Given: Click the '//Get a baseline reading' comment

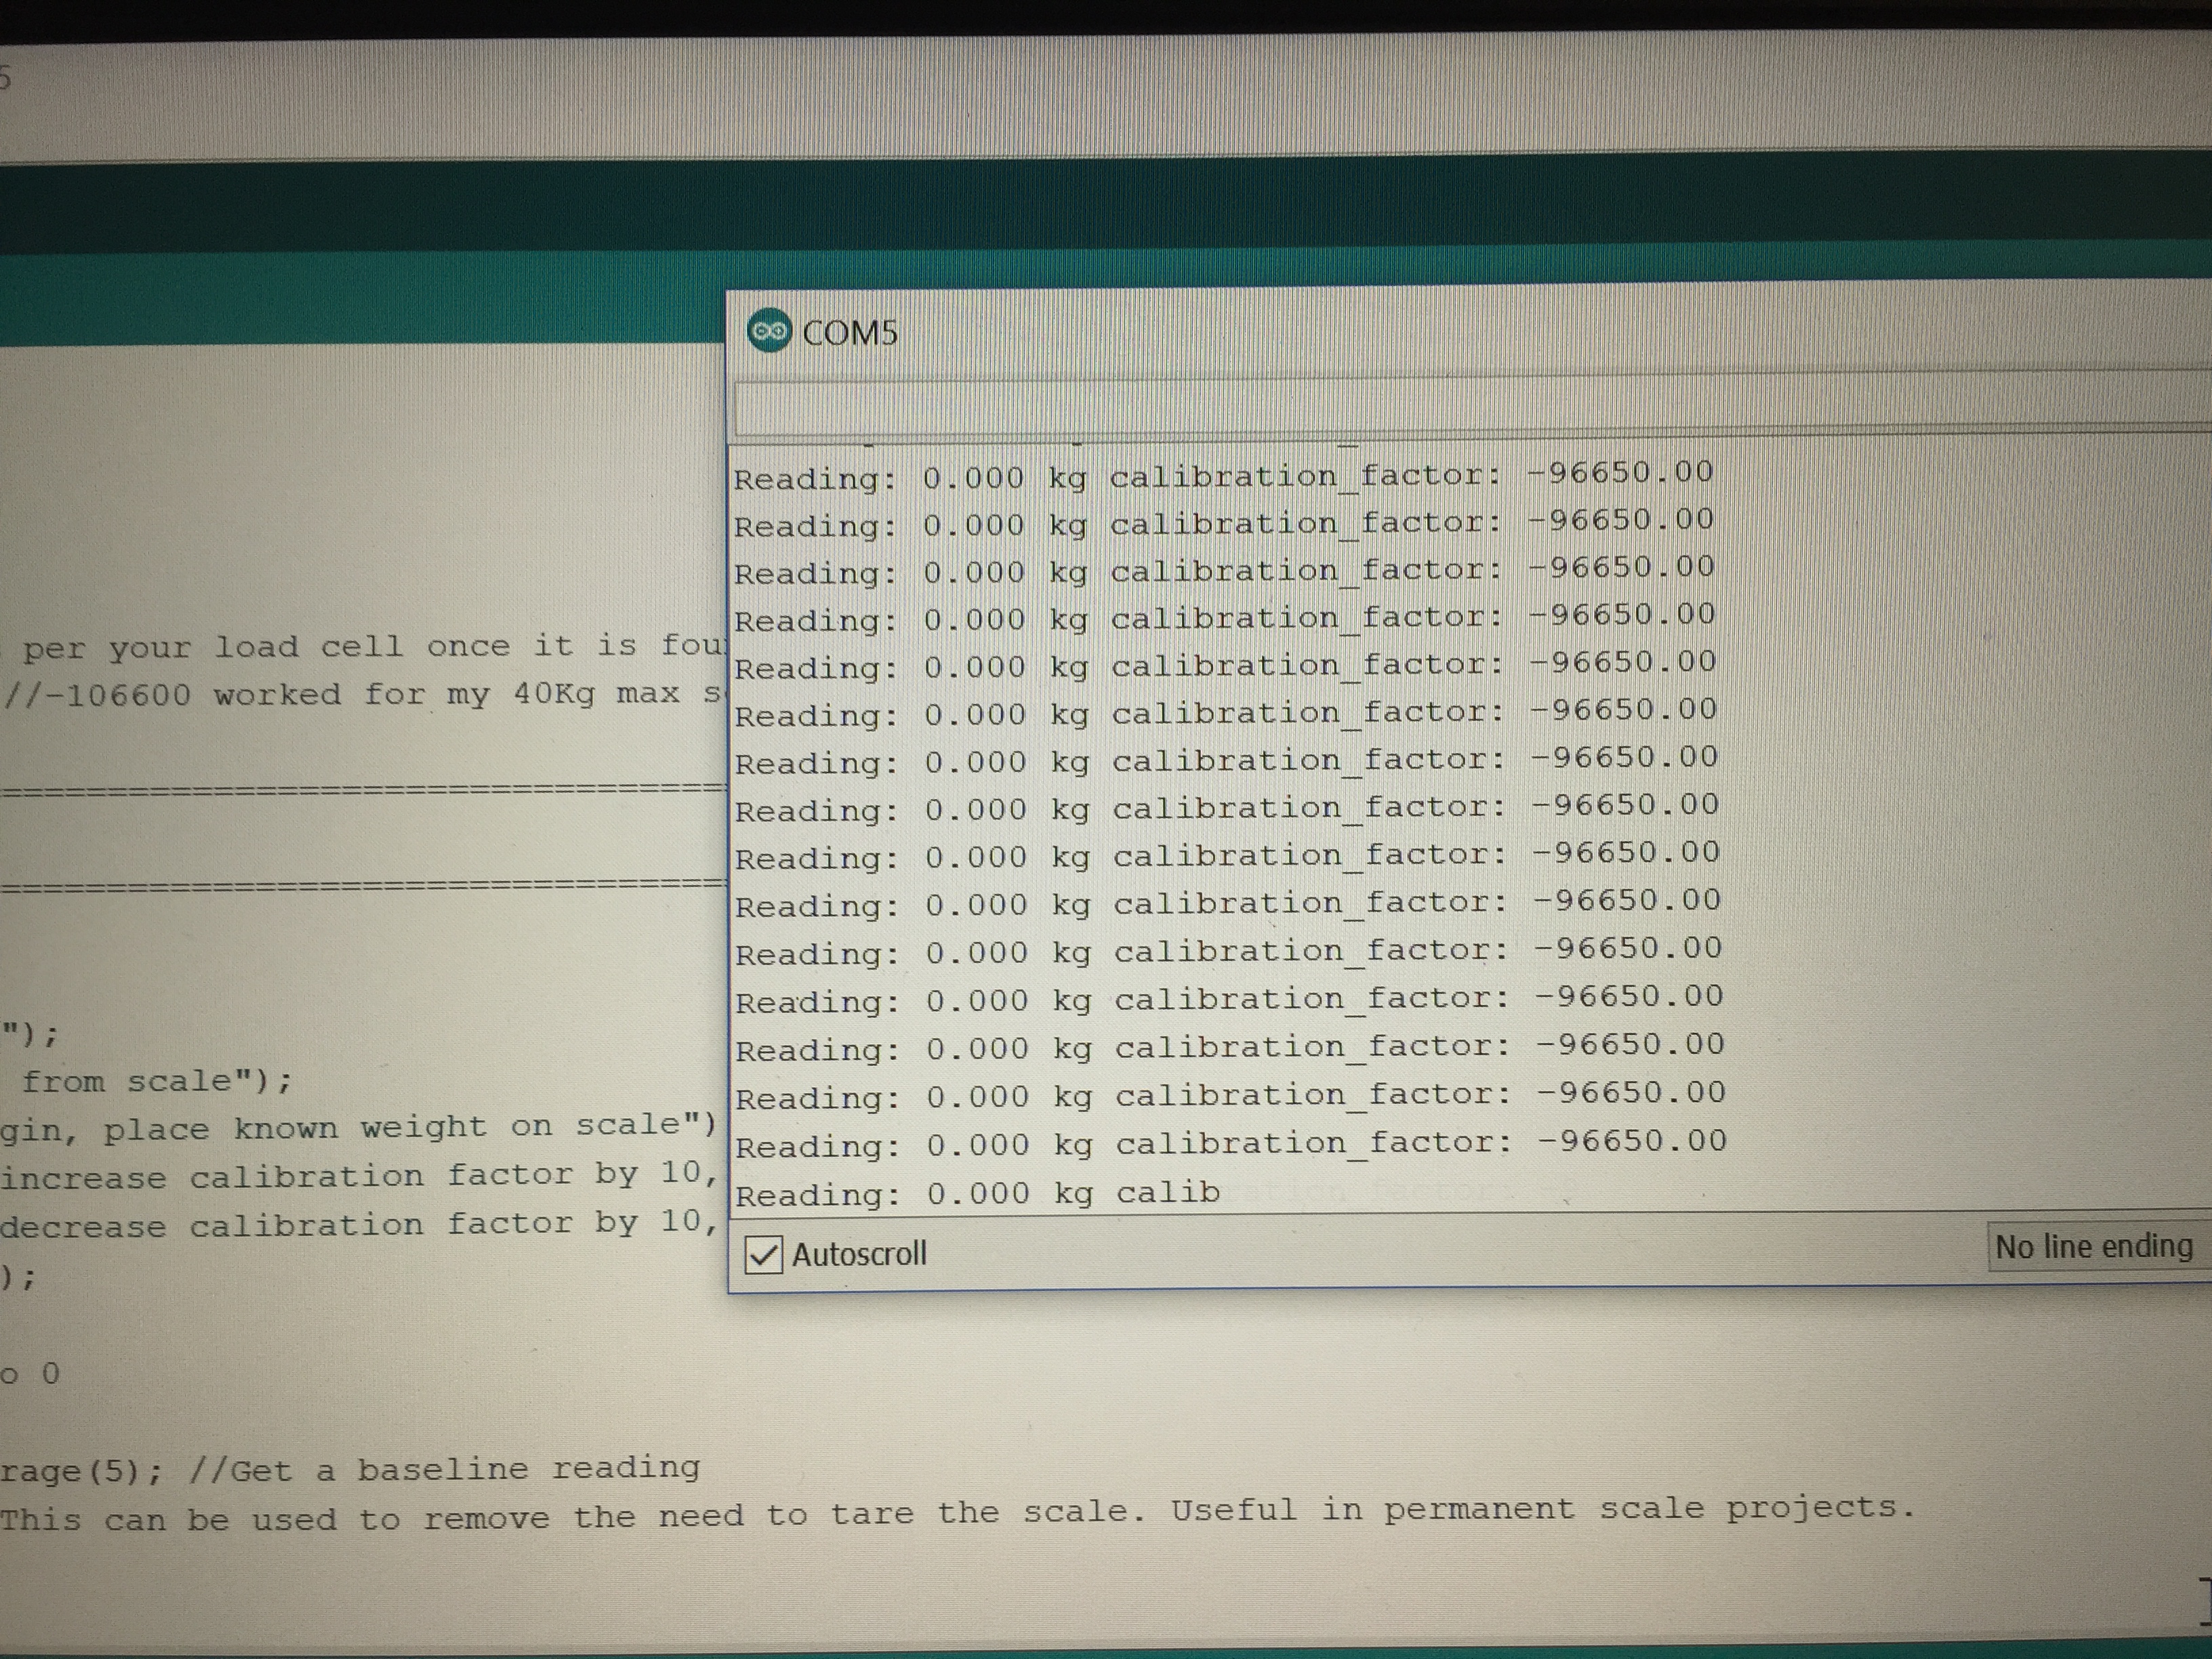Looking at the screenshot, I should point(444,1469).
